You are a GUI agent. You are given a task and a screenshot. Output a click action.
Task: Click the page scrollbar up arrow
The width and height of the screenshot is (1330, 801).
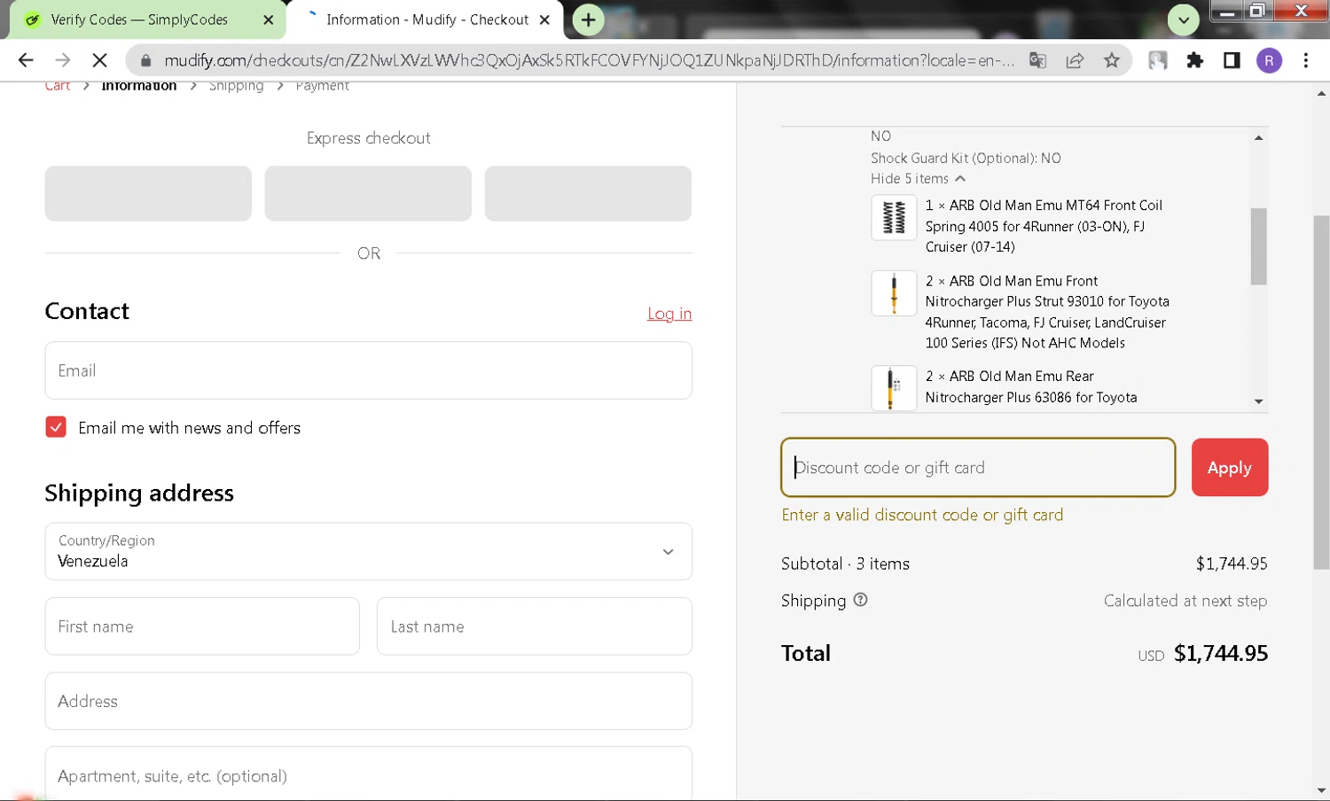point(1321,93)
